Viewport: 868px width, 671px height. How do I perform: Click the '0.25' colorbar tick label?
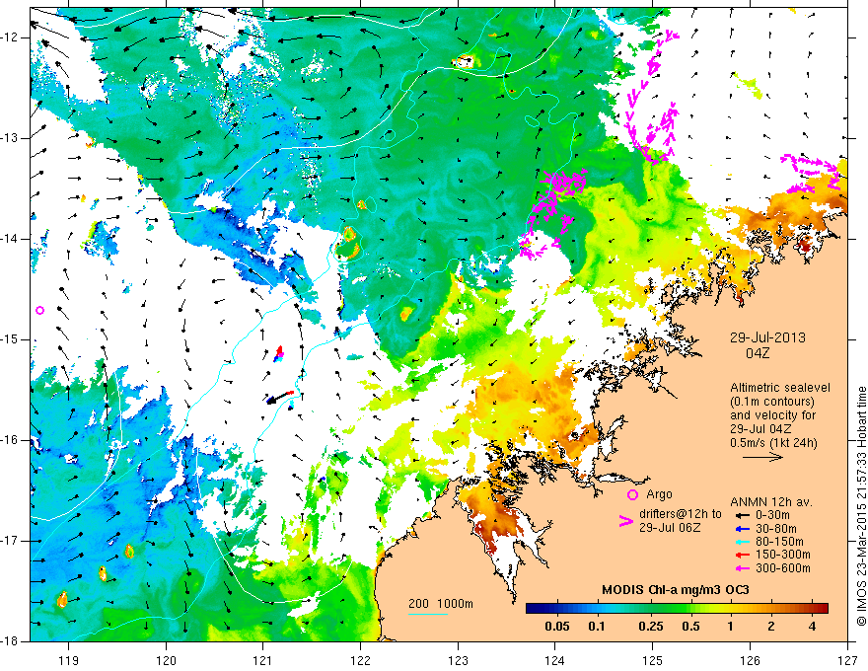pyautogui.click(x=650, y=627)
